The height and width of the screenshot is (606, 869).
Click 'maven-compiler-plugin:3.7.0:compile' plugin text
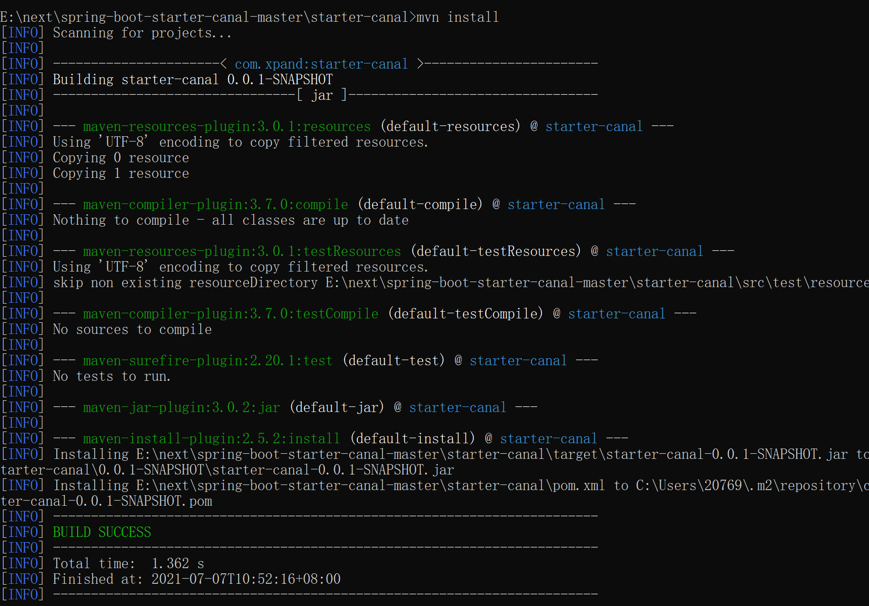[x=215, y=205]
